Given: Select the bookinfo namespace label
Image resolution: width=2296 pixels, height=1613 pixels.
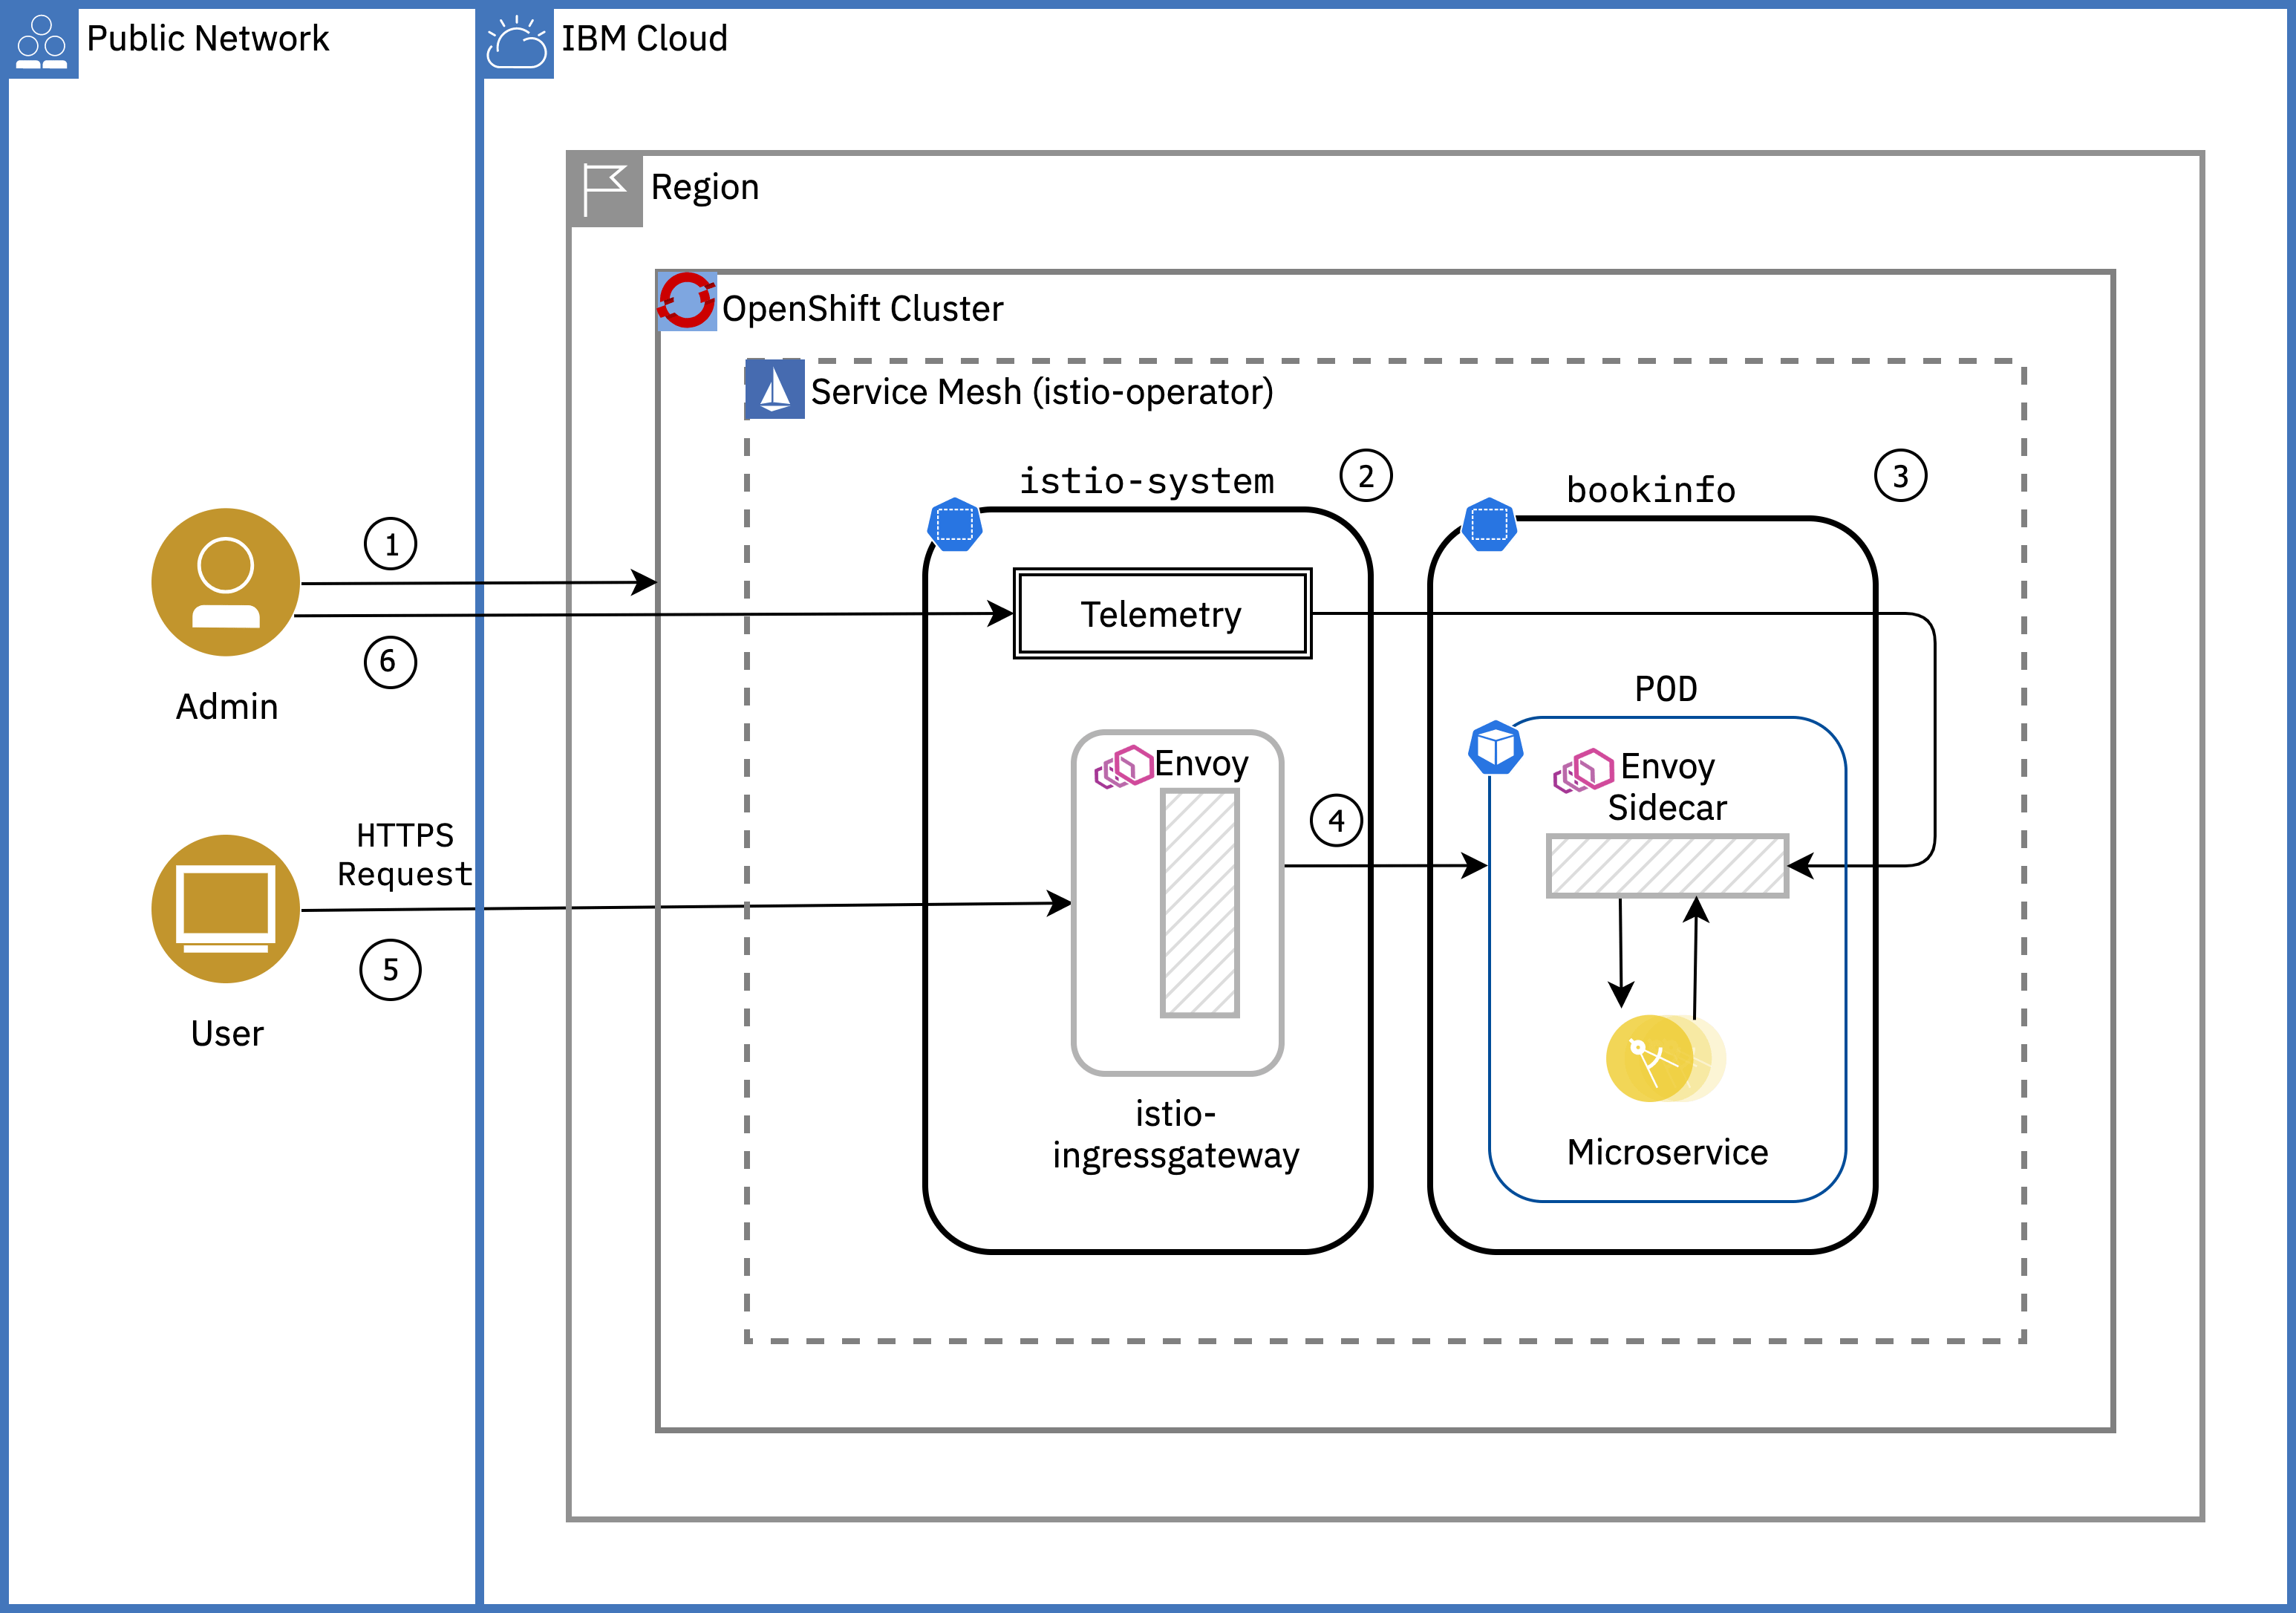Looking at the screenshot, I should coord(1652,490).
